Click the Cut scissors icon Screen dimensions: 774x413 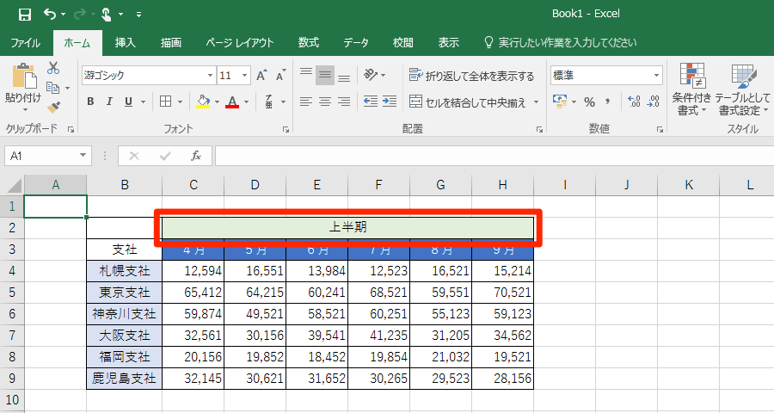(x=53, y=68)
